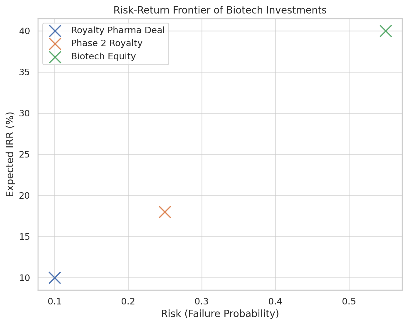Screen dimensions: 408x325
Task: Click the 35 tick on y-axis
Action: coord(25,72)
